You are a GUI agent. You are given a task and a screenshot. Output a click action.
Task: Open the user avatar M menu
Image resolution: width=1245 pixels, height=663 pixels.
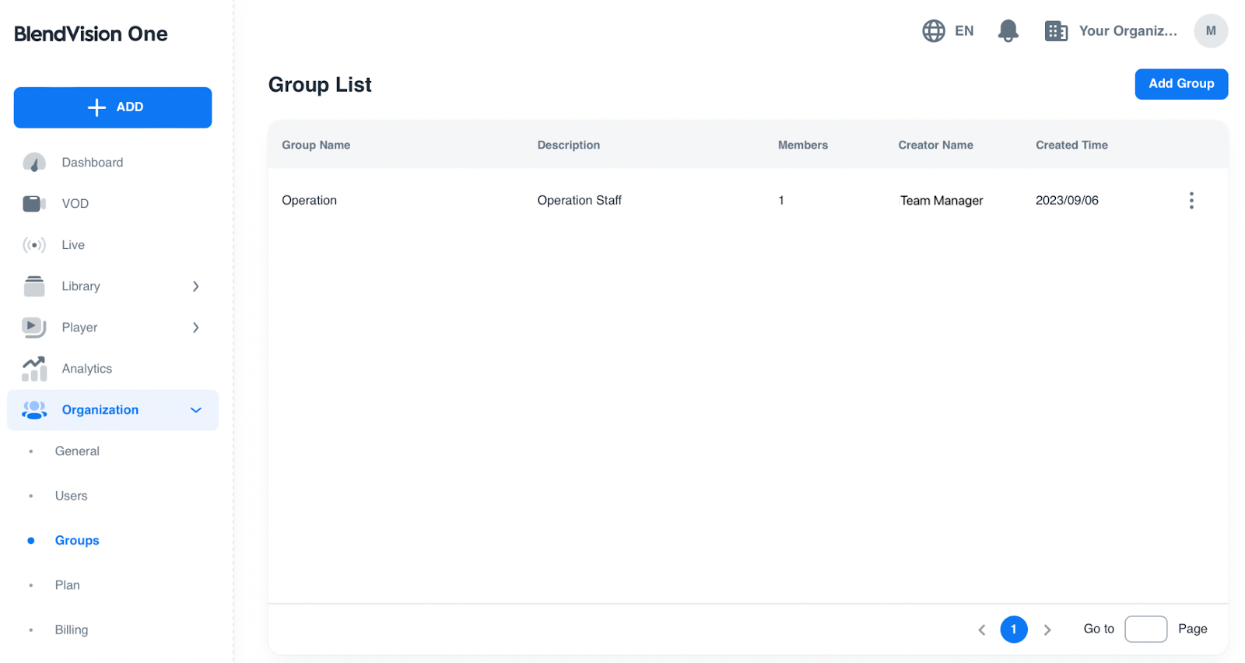pyautogui.click(x=1210, y=31)
